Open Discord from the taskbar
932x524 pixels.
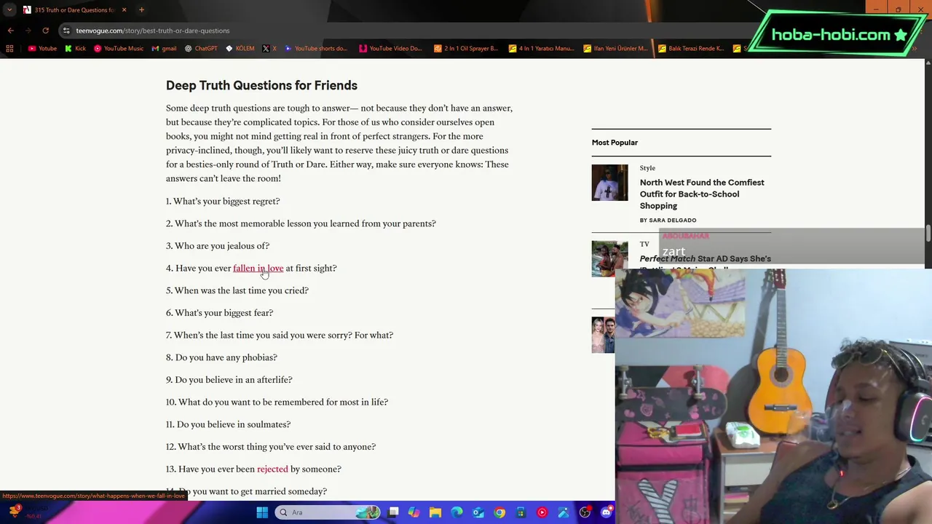coord(606,512)
